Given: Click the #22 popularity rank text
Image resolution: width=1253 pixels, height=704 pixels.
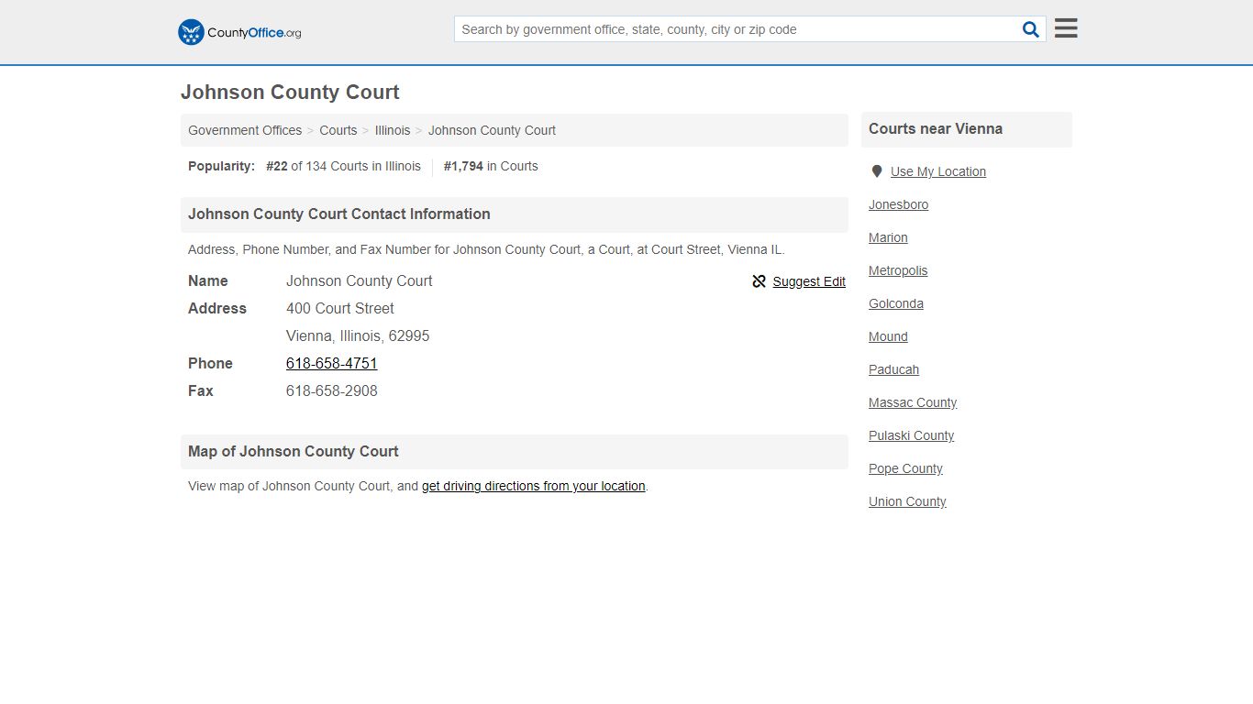Looking at the screenshot, I should pyautogui.click(x=277, y=166).
